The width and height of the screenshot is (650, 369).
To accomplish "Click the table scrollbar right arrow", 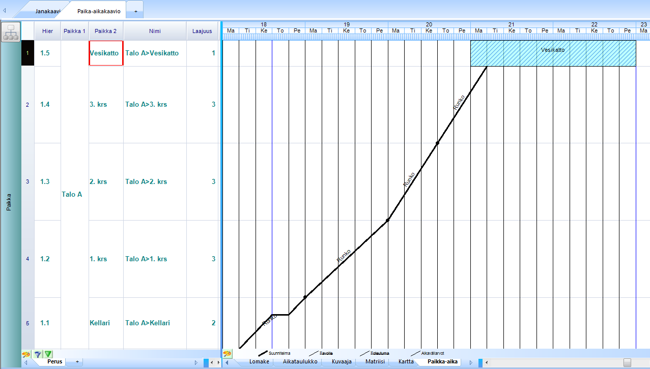I will pos(218,362).
